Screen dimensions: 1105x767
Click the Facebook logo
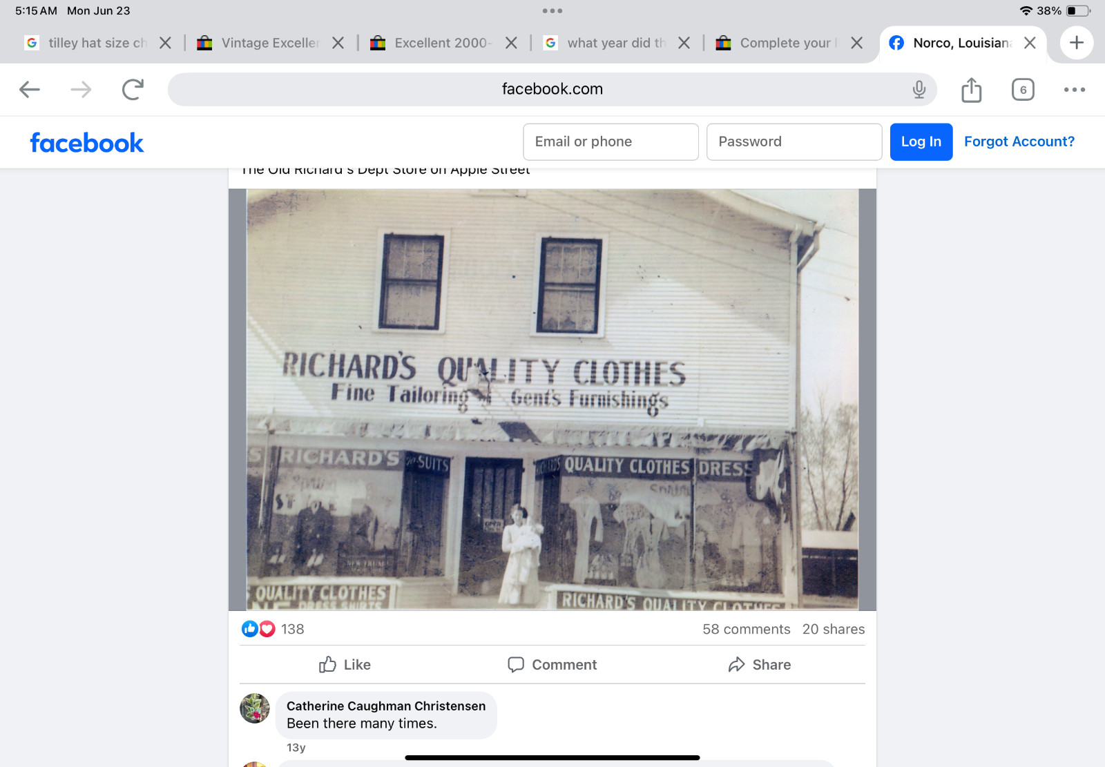(x=87, y=143)
